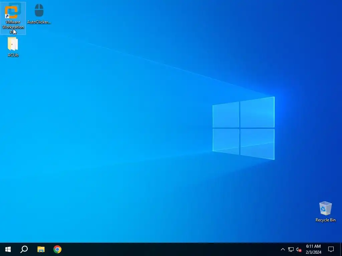The width and height of the screenshot is (342, 256).
Task: Click the Show desktop strip at taskbar end
Action: pos(341,249)
